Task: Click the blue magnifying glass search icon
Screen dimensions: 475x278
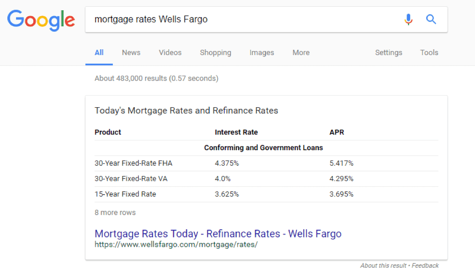Action: (x=431, y=20)
